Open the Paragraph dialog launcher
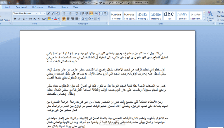Viewport: 224px width, 128px height. point(107,24)
